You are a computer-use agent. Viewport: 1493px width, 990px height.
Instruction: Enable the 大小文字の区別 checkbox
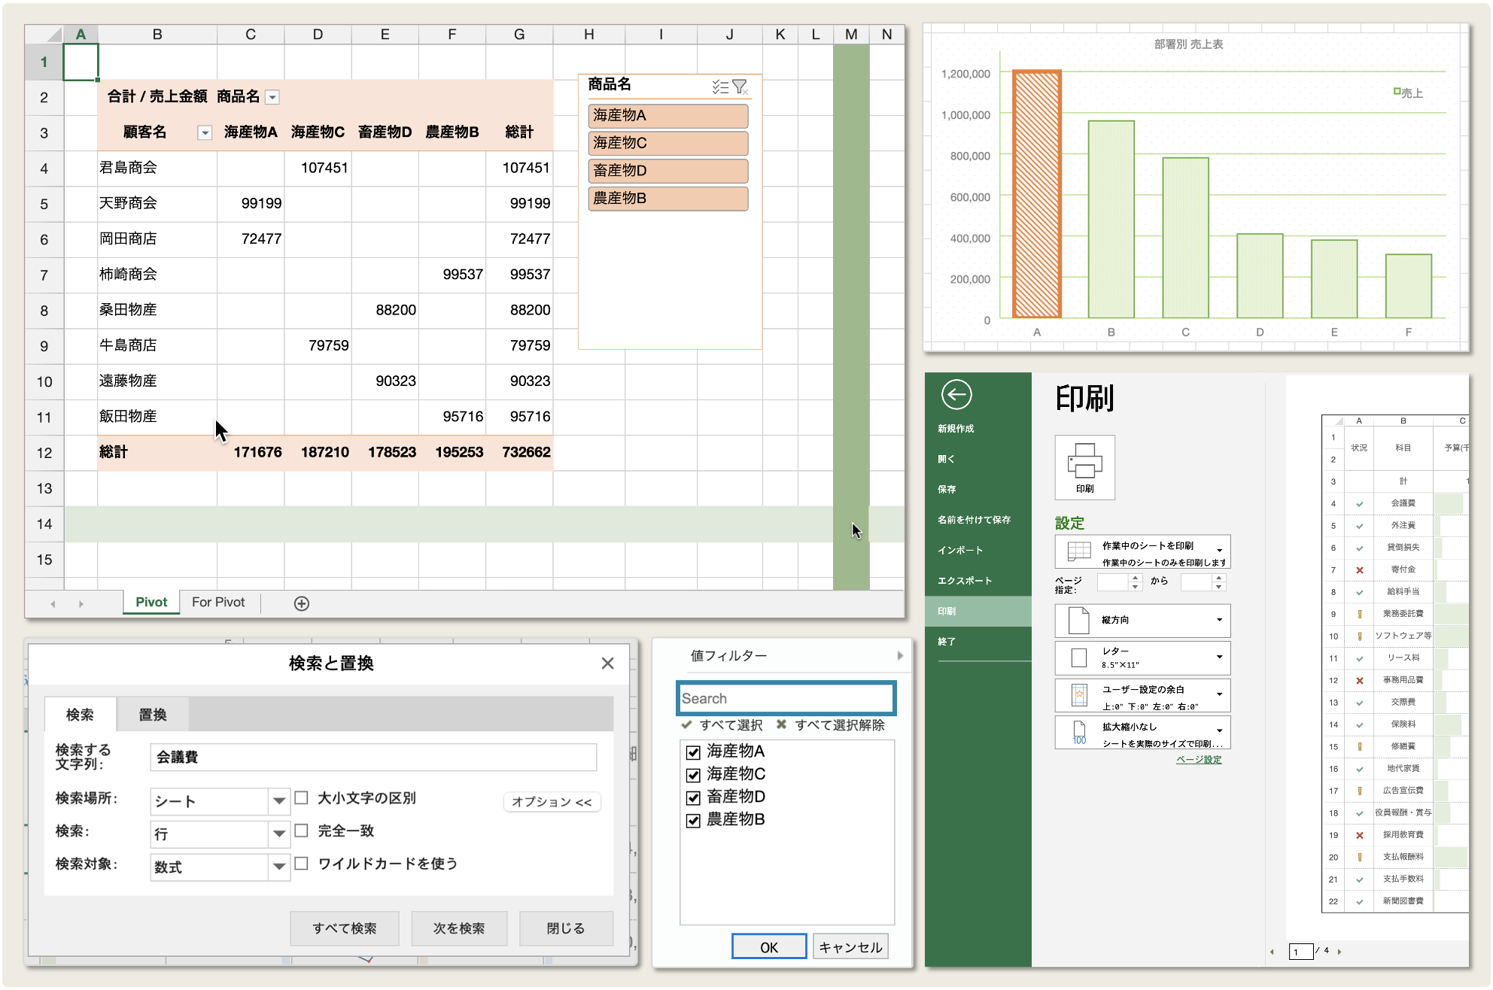point(301,797)
